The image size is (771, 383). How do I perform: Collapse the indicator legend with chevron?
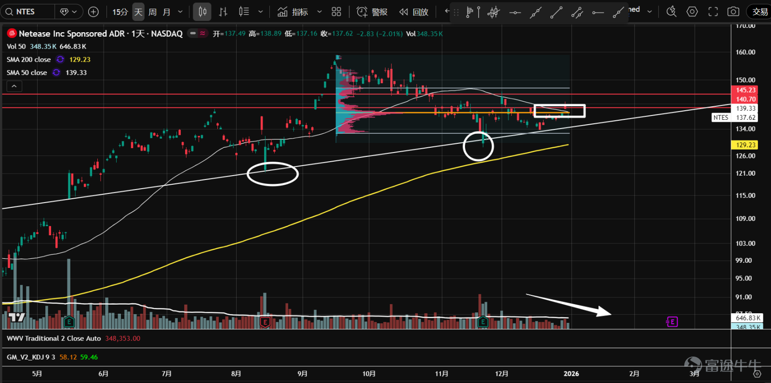pos(14,86)
